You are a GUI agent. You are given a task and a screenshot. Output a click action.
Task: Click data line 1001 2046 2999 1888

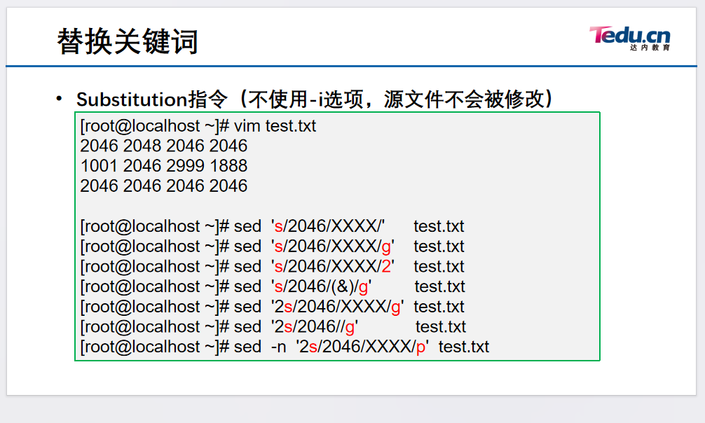(x=164, y=166)
